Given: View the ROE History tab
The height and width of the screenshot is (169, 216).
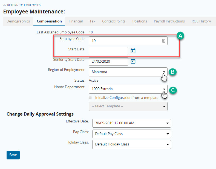Looking at the screenshot, I should point(201,21).
